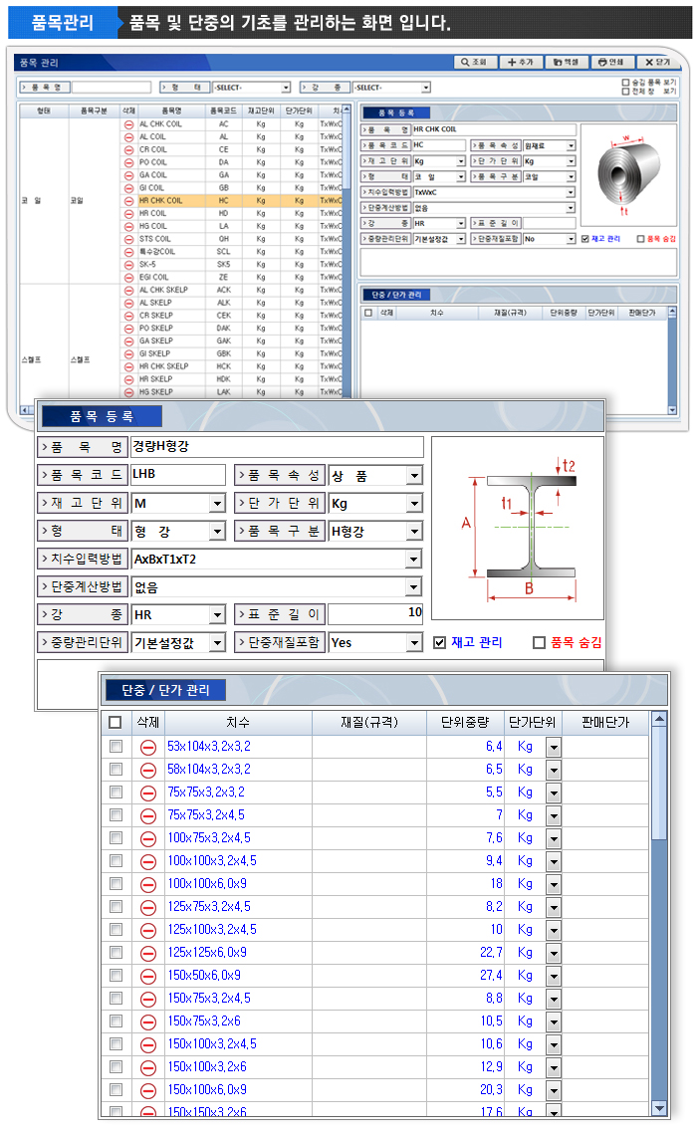The height and width of the screenshot is (1135, 697).
Task: Delete the 53x104x3.2x3.2 size row
Action: [148, 747]
